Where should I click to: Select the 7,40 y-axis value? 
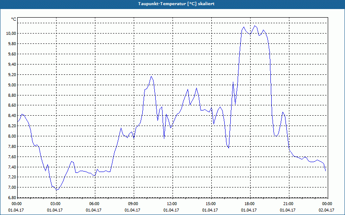pyautogui.click(x=12, y=167)
